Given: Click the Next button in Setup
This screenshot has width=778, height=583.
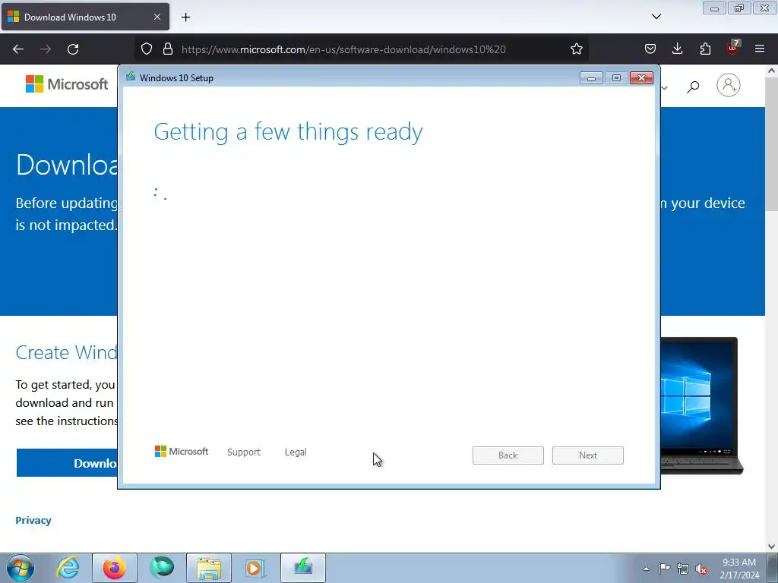Looking at the screenshot, I should click(x=588, y=455).
